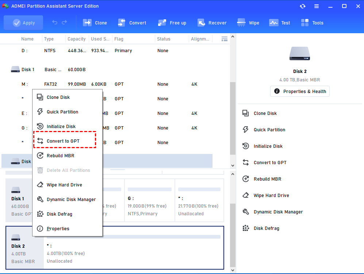The image size is (364, 274).
Task: Open the Tools menu in the toolbar
Action: [x=312, y=23]
